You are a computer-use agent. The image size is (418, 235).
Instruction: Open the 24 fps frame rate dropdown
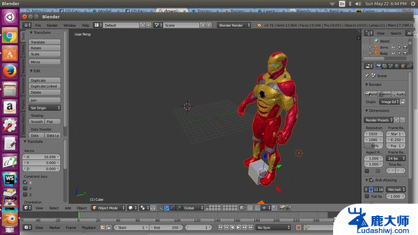(396, 158)
